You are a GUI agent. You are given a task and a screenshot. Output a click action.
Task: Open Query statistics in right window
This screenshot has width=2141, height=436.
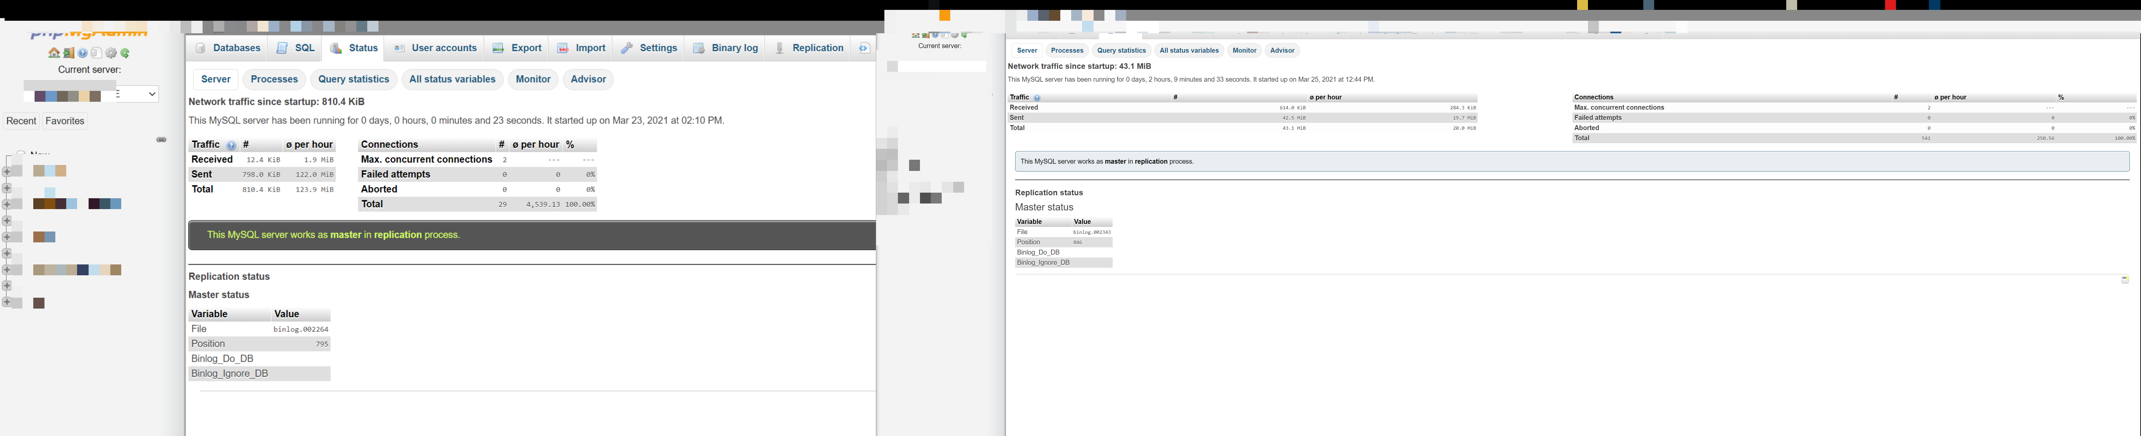1121,51
